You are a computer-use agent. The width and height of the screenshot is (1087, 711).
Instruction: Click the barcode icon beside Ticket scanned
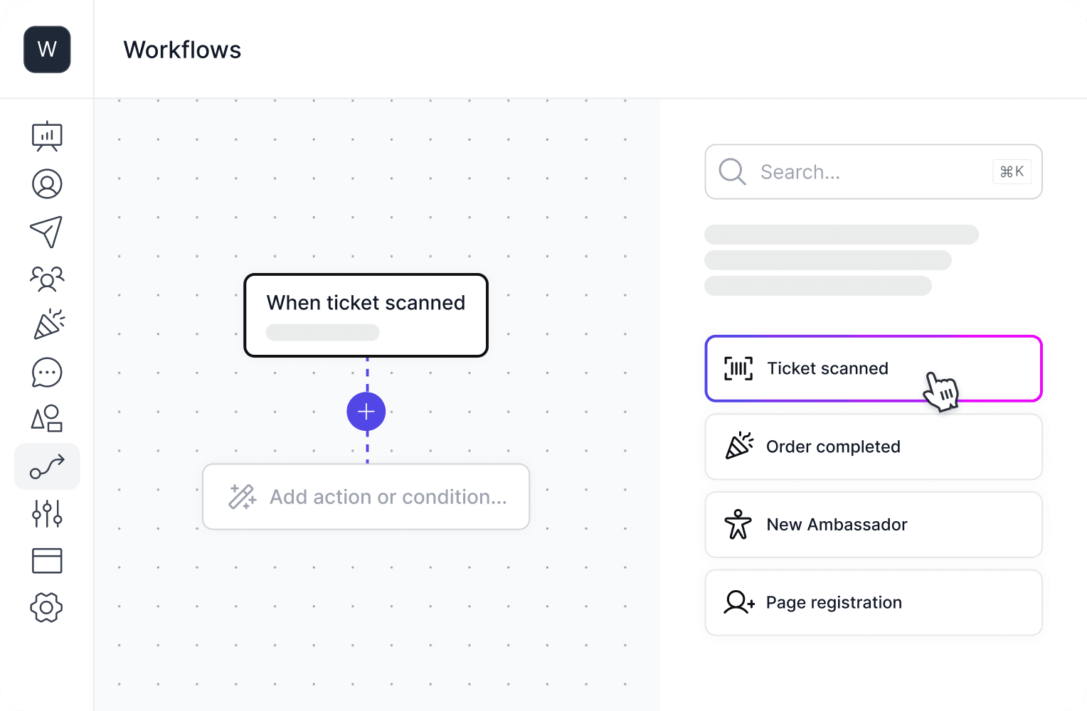tap(738, 368)
